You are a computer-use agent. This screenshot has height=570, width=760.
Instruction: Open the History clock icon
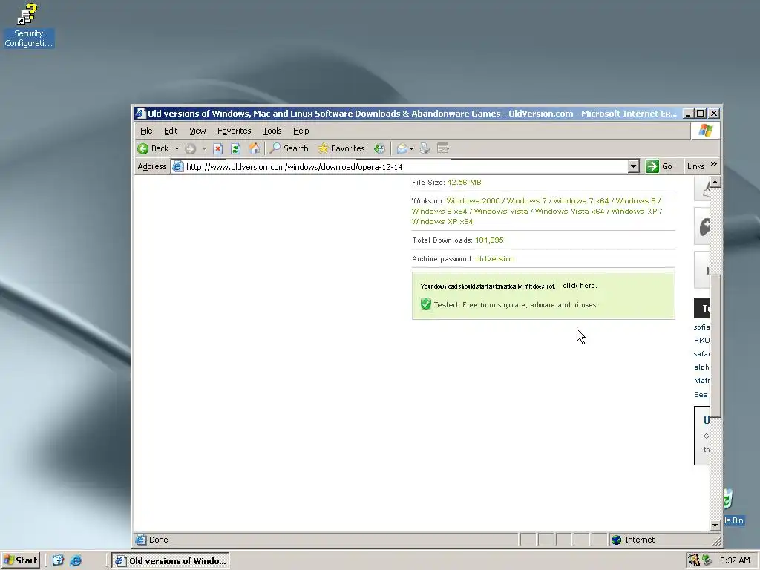pyautogui.click(x=379, y=148)
